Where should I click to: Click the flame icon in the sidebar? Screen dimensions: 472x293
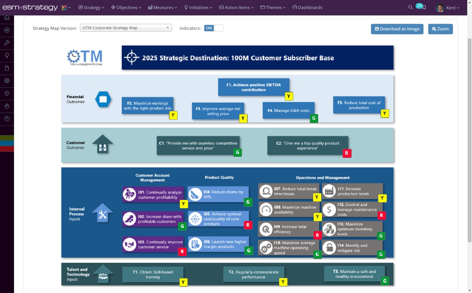[x=7, y=106]
